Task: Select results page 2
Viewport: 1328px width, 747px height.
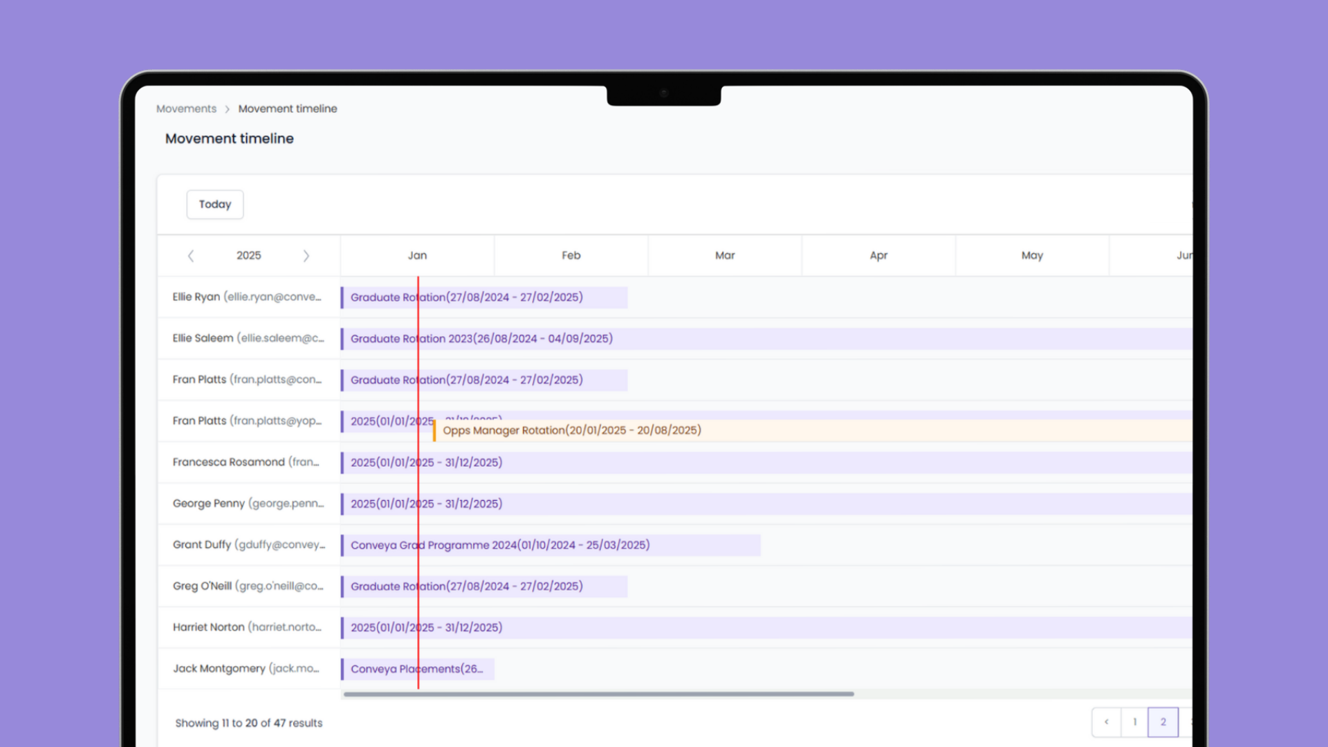Action: pos(1163,722)
